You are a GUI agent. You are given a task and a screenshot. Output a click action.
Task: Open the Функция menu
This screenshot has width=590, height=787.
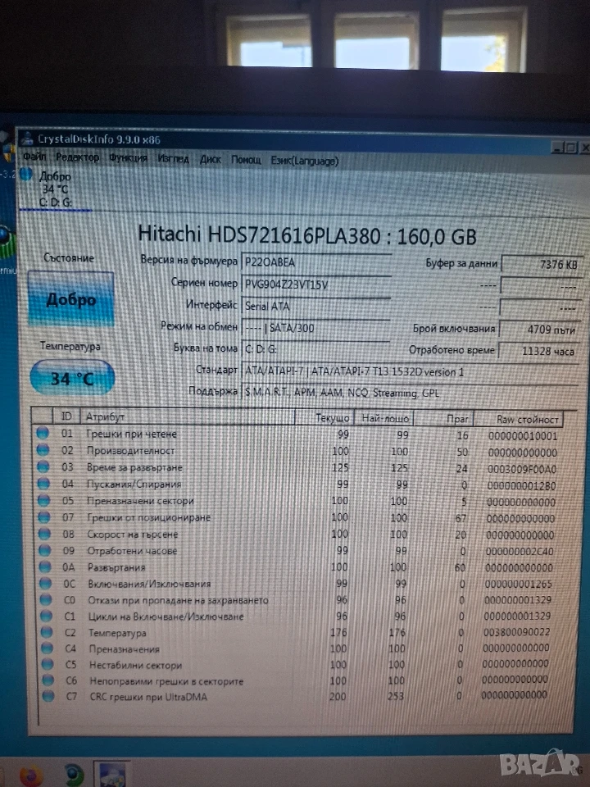coord(129,158)
